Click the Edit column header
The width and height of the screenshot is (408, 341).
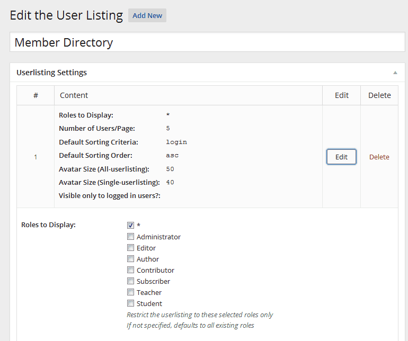pos(342,95)
